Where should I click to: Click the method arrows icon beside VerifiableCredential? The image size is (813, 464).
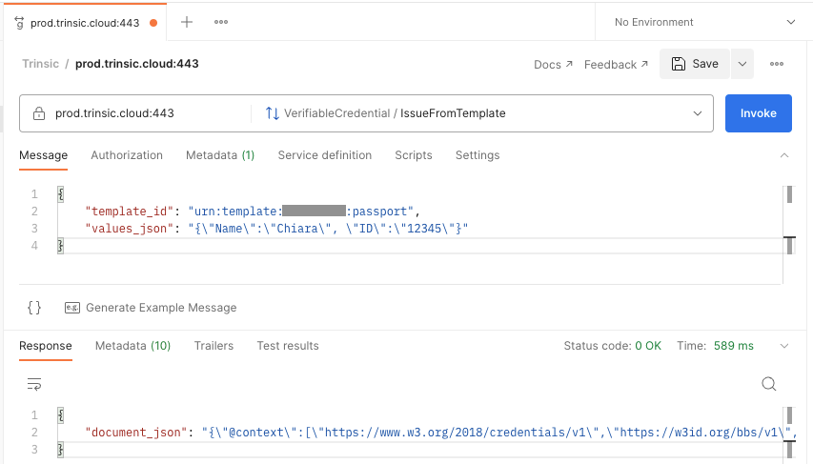pos(273,113)
